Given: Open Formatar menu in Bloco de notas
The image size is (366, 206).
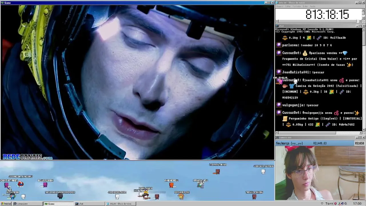Looking at the screenshot, I should coord(297,6).
